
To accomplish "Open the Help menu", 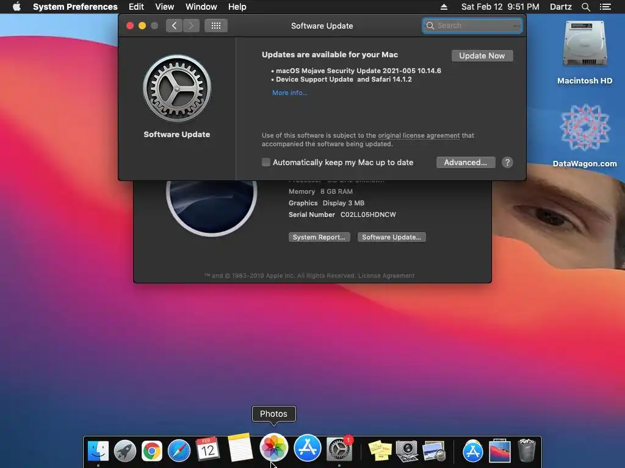I will 237,7.
